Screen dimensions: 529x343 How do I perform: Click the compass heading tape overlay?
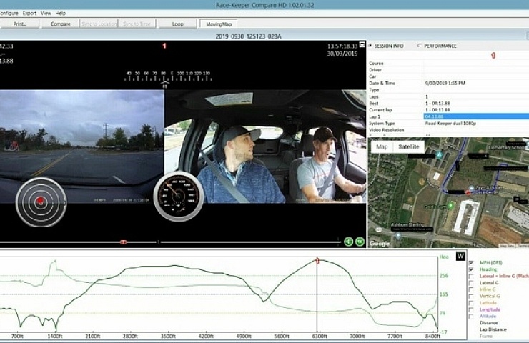[168, 79]
